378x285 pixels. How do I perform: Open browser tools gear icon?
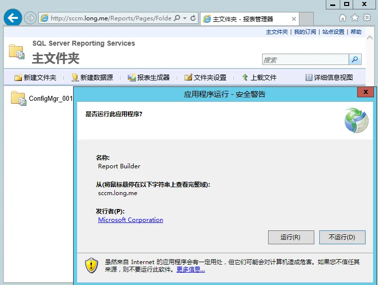point(367,17)
